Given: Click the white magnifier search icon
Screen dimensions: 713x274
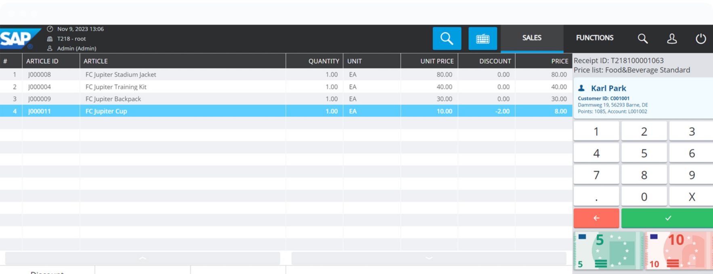Looking at the screenshot, I should 642,39.
